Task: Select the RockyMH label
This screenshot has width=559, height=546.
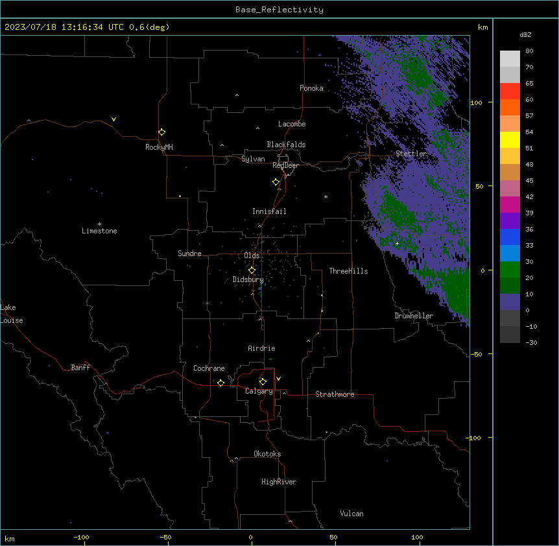Action: (x=159, y=147)
